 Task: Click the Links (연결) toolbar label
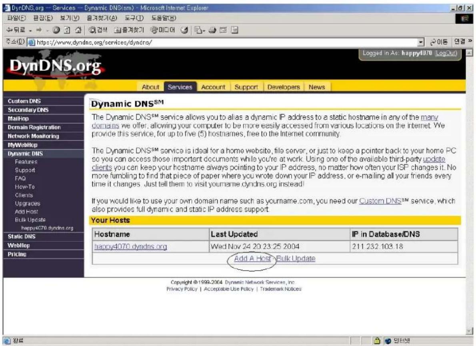pos(460,42)
